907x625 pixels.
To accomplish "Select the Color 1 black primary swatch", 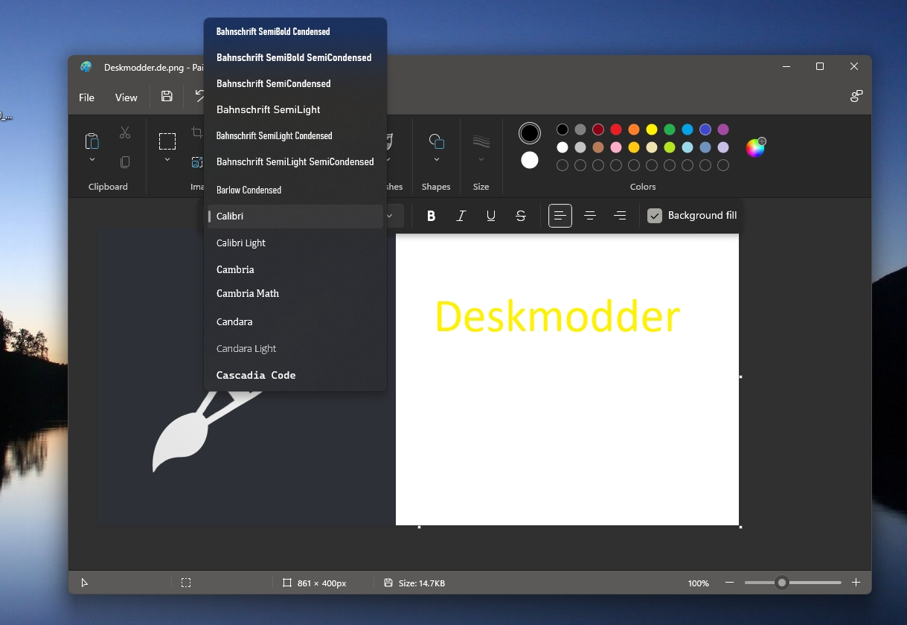I will (x=530, y=133).
